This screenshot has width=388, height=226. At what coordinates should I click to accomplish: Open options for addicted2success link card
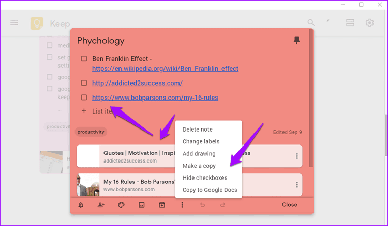(x=297, y=156)
